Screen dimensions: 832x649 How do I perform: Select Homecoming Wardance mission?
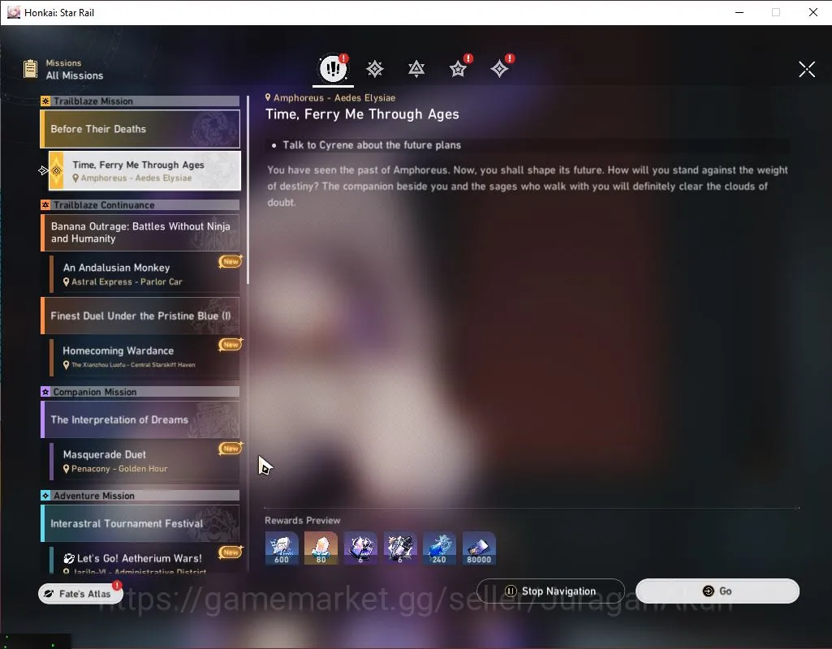[144, 357]
